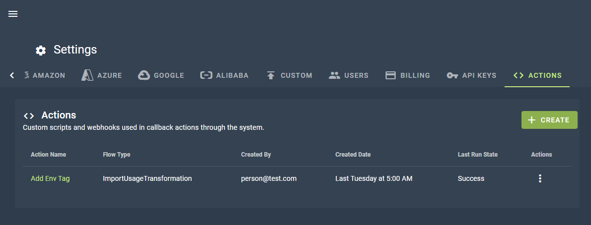
Task: Open the three-dot menu for Add Env Tag
Action: click(540, 178)
